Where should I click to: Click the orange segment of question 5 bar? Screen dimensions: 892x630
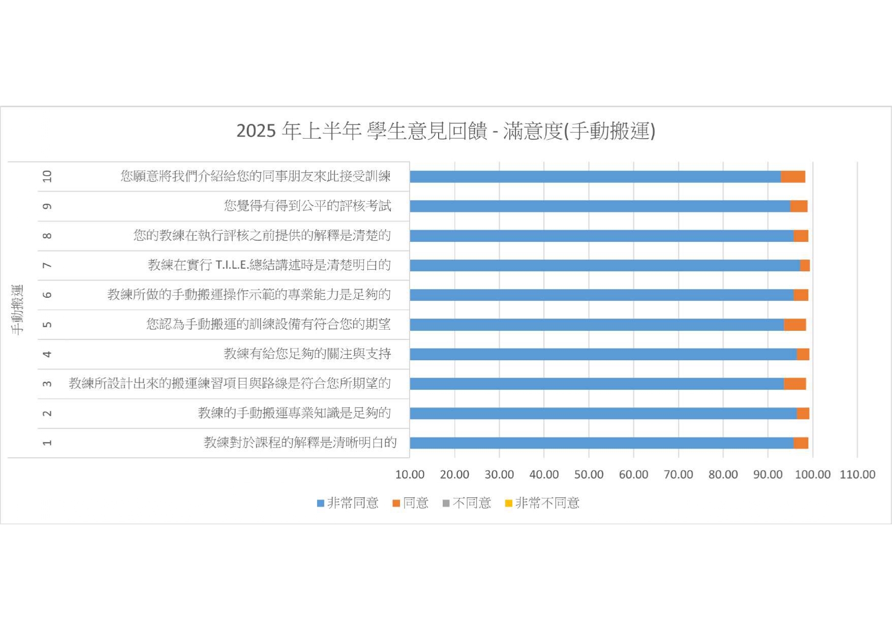[794, 325]
